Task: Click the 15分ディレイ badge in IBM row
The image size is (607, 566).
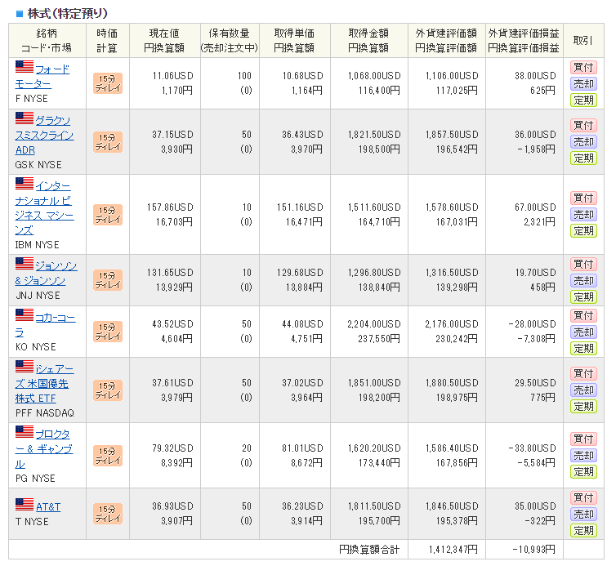Action: [x=108, y=215]
